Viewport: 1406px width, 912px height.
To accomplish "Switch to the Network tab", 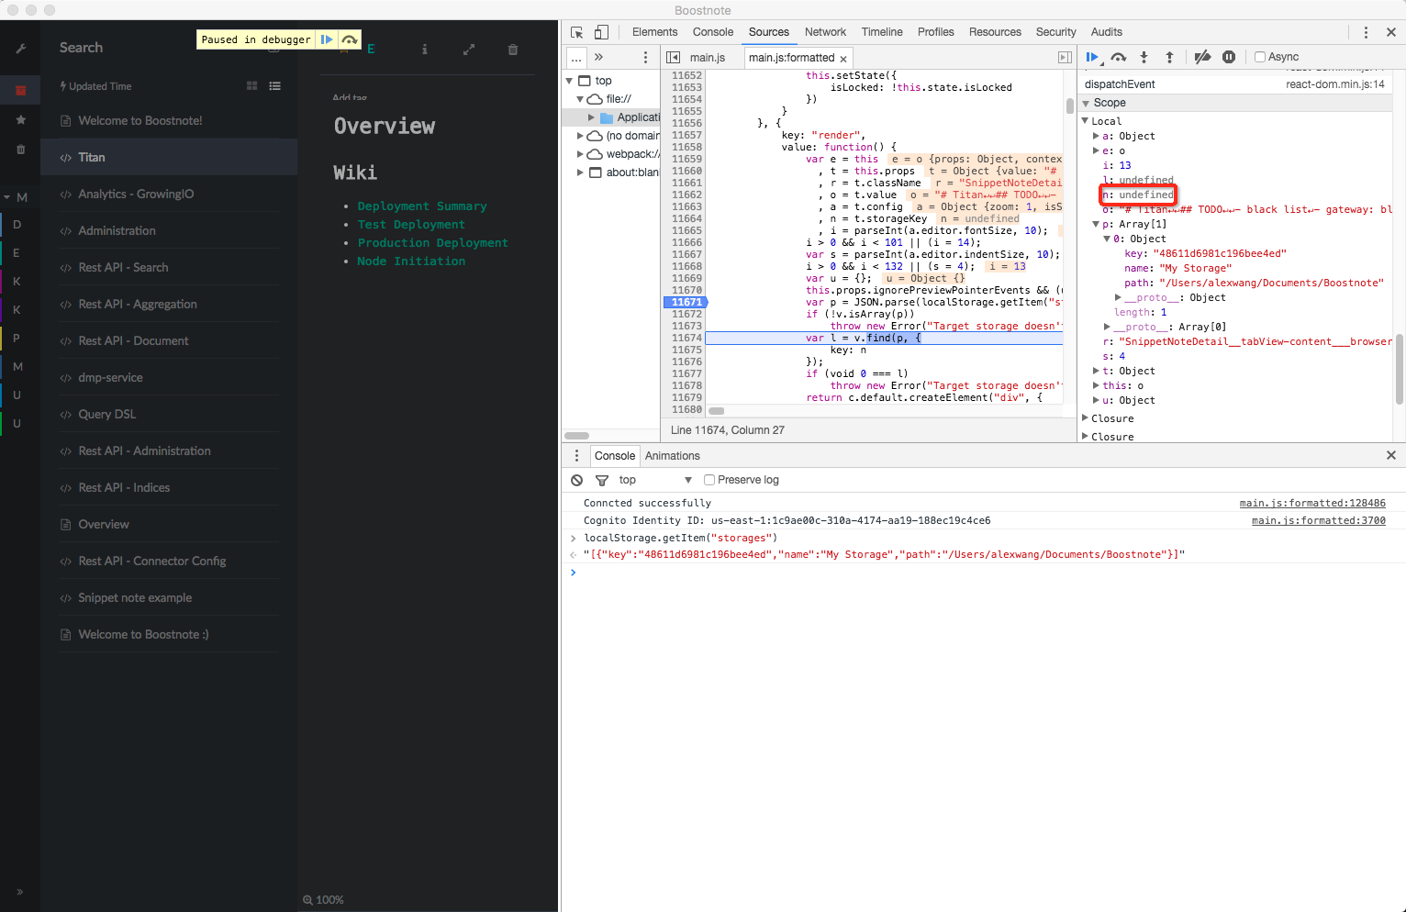I will click(825, 32).
